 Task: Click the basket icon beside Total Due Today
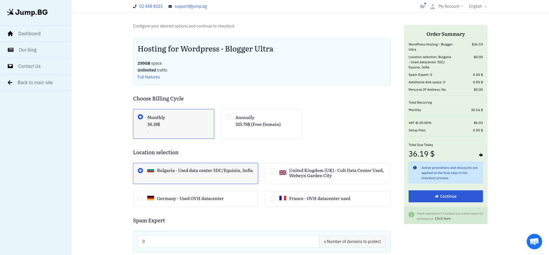pyautogui.click(x=481, y=155)
